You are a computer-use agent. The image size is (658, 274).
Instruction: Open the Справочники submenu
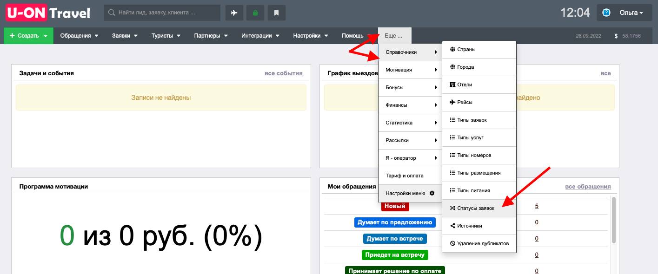coord(410,52)
